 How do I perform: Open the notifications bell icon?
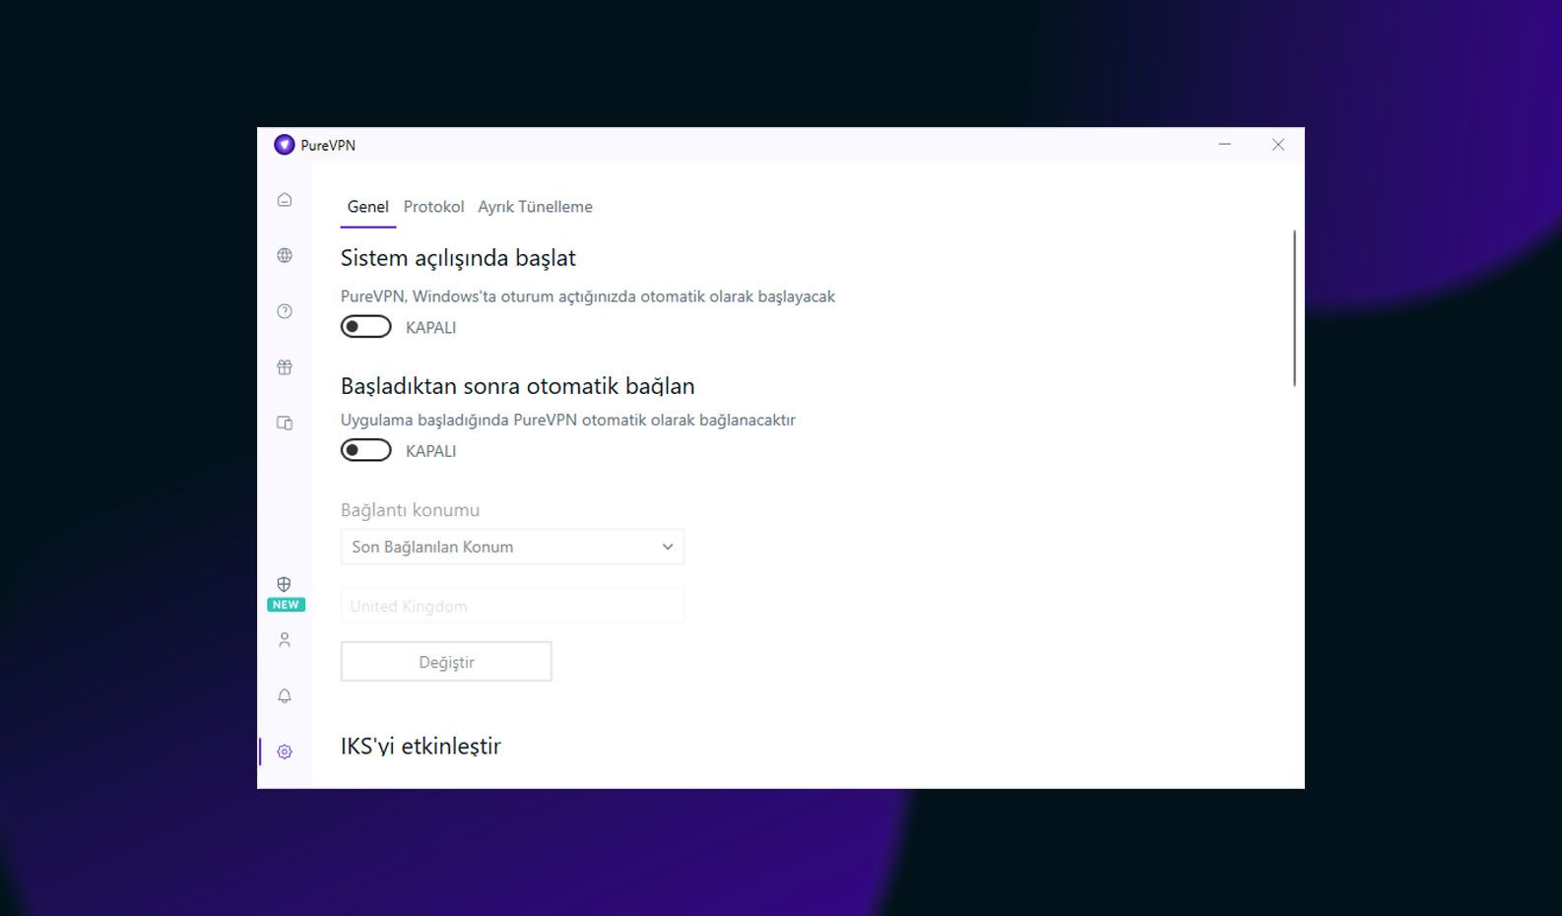(x=285, y=696)
